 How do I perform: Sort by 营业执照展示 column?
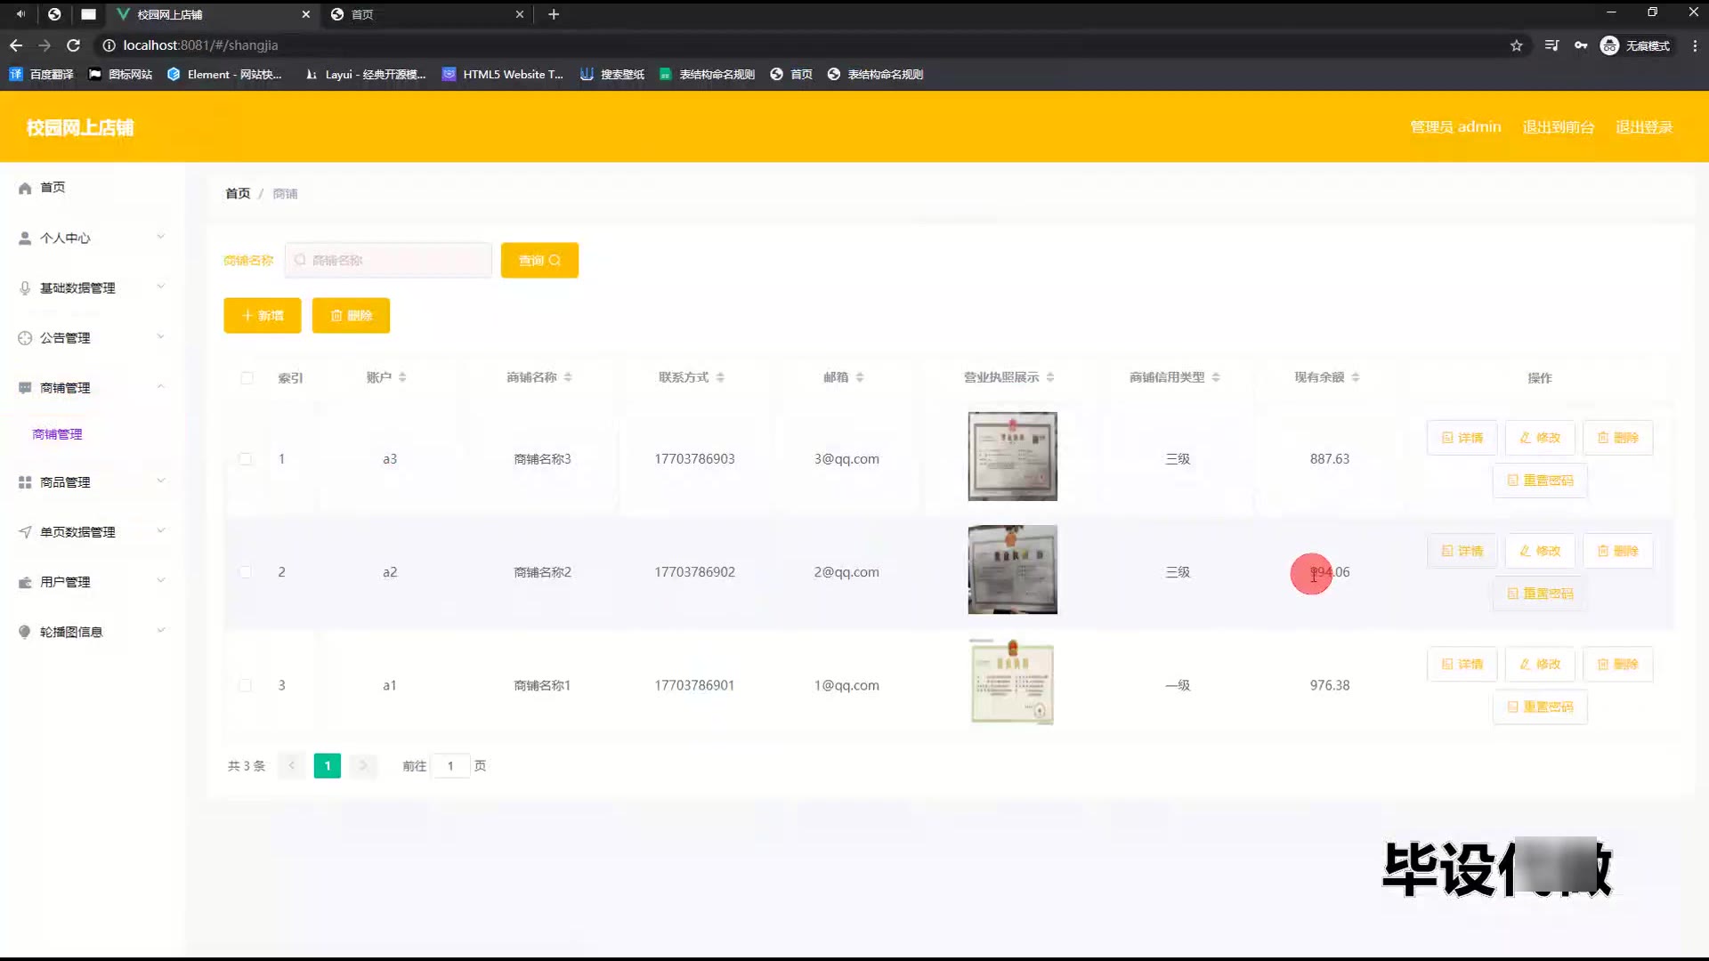(1050, 377)
